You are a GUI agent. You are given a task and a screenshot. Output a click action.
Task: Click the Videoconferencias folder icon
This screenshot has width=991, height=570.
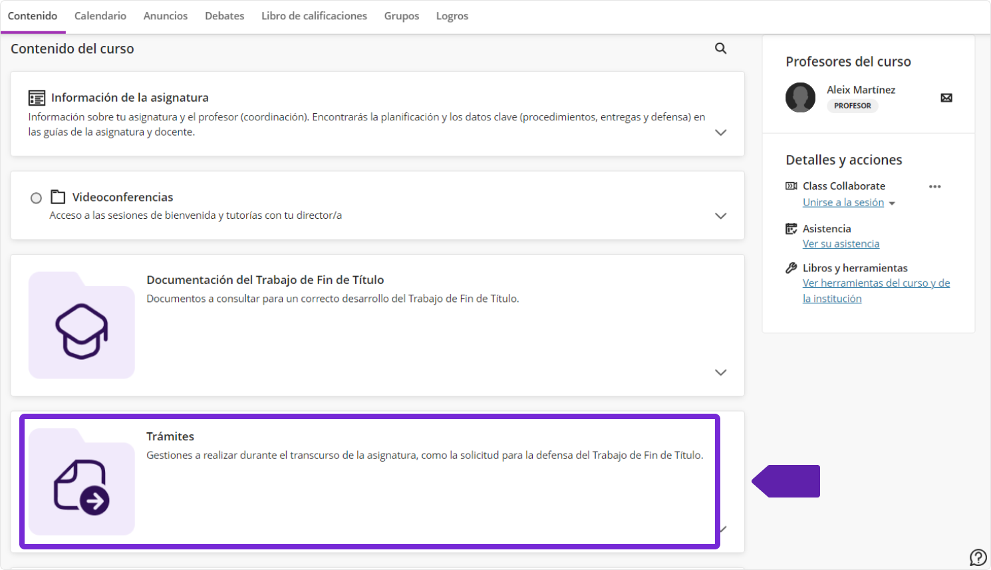pos(58,197)
